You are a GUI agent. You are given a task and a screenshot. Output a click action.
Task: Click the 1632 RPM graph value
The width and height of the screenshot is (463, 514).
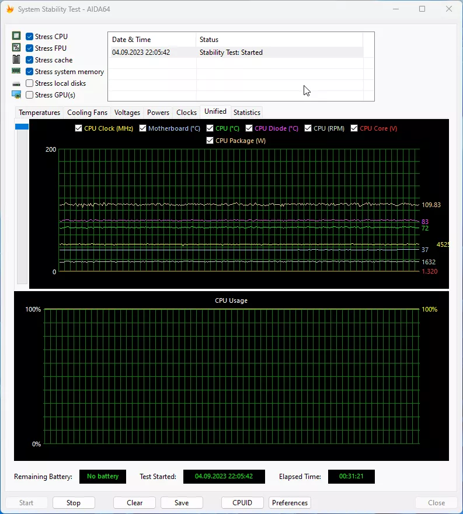pos(429,262)
